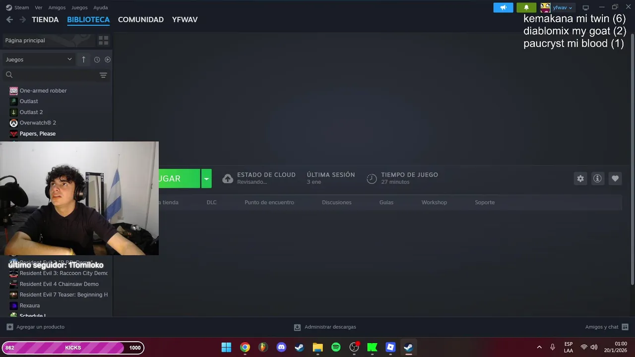Select Resident Evil 7 Teaser entry
635x357 pixels.
(x=63, y=295)
